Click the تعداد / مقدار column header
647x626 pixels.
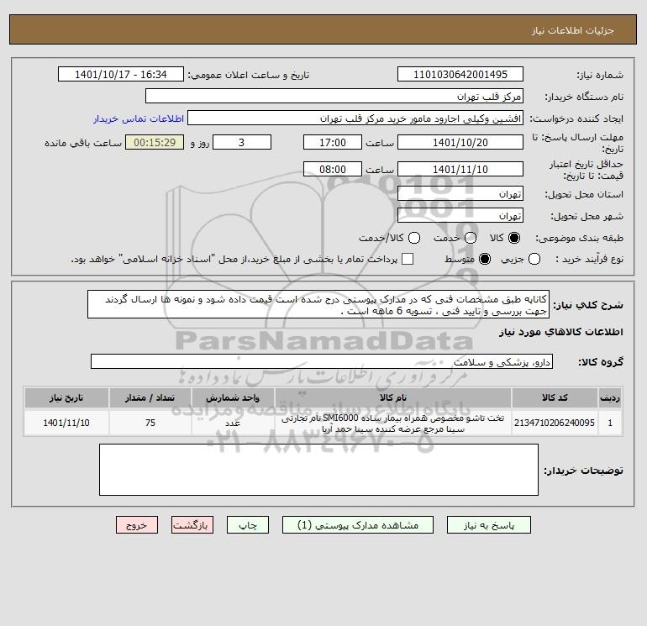tap(150, 397)
